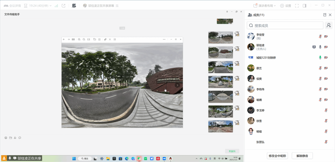Click the image viewer zoom-in icon
Screen dimensions: 335x162
pyautogui.click(x=79, y=39)
